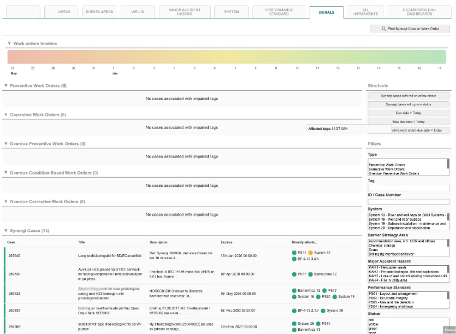The height and width of the screenshot is (334, 456).
Task: Select PS01 - Layout and arrangement filter
Action: (393, 294)
